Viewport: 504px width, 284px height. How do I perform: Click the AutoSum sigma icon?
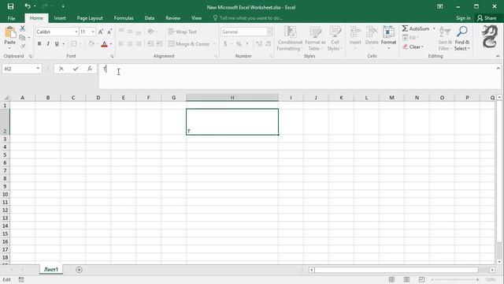pos(405,28)
